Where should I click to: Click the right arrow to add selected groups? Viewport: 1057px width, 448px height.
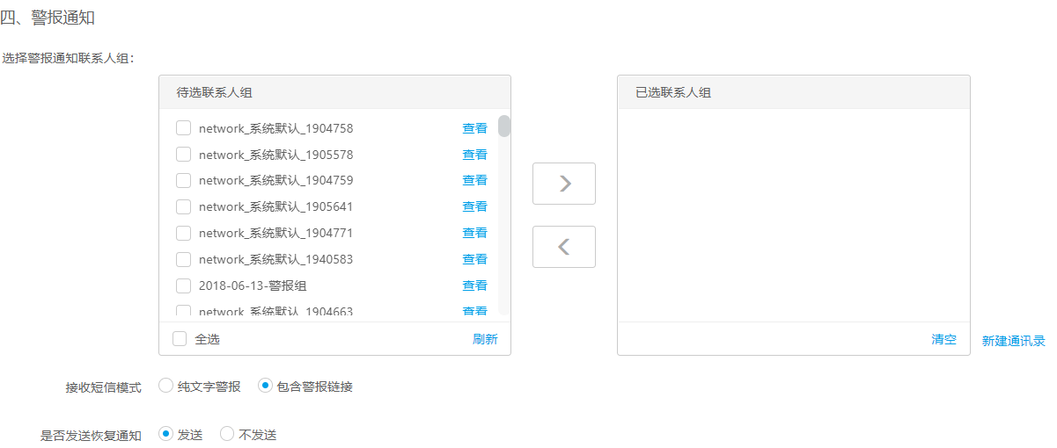coord(564,184)
